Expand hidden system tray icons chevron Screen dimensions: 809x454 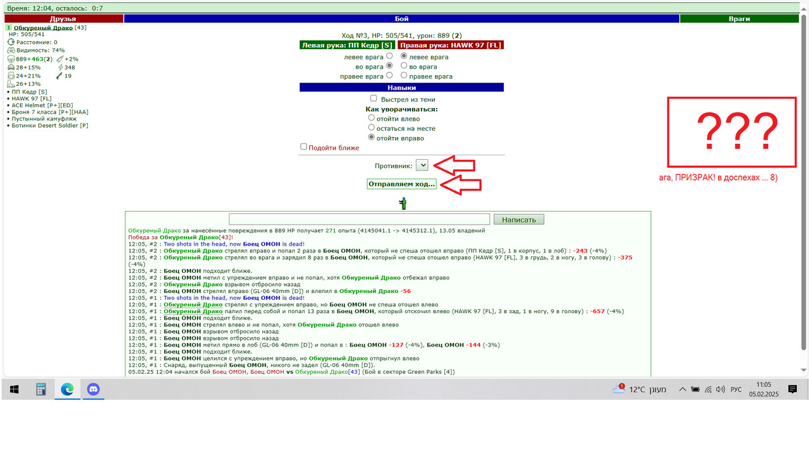click(x=682, y=390)
